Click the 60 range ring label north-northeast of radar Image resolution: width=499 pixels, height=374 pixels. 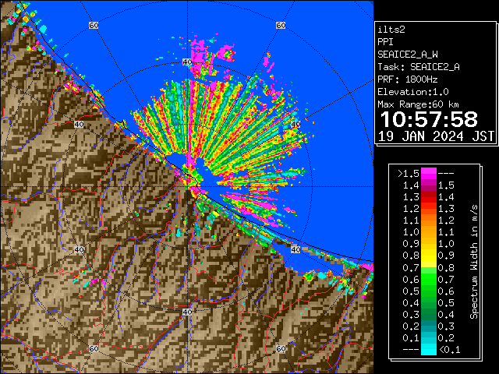(281, 25)
